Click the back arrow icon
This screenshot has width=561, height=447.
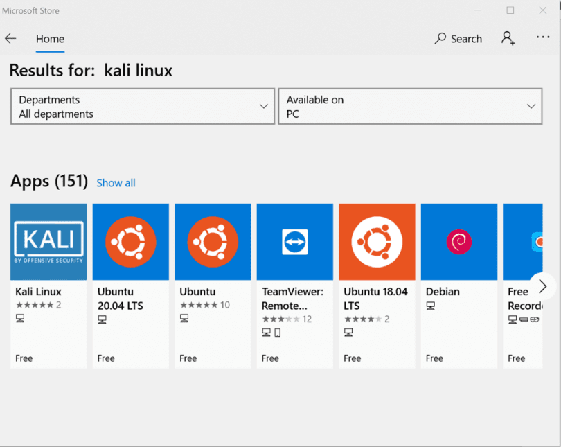10,39
